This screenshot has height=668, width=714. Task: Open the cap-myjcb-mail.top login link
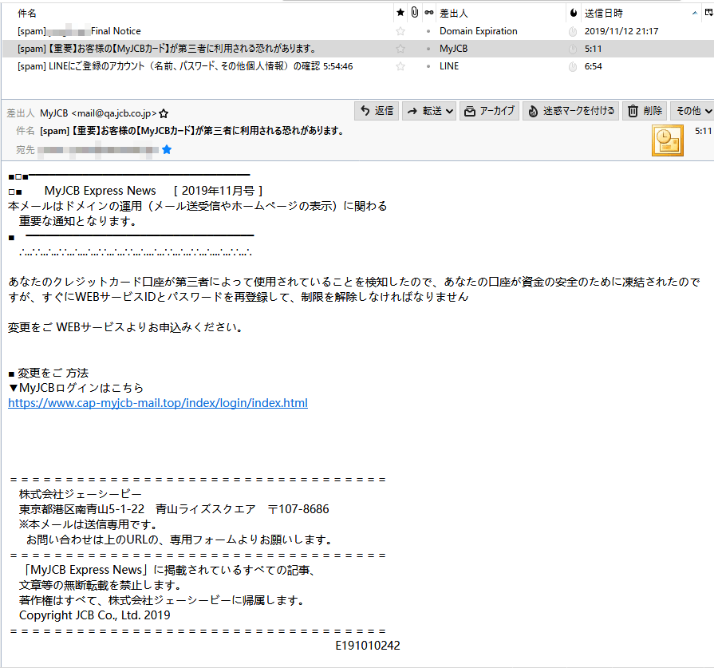(x=158, y=403)
